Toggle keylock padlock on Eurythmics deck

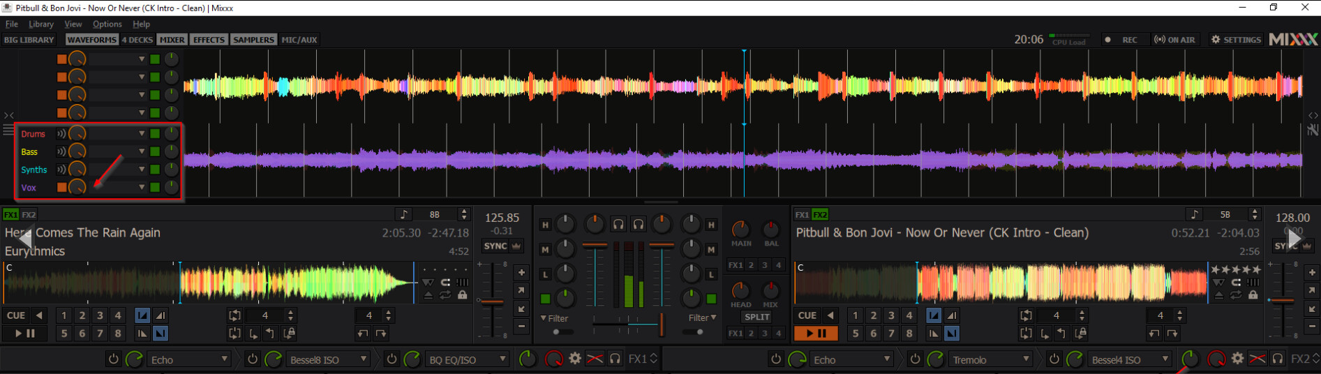tap(462, 296)
